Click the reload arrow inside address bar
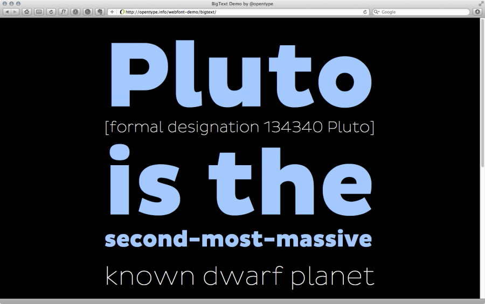Screen dimensions: 485x304 pos(365,12)
